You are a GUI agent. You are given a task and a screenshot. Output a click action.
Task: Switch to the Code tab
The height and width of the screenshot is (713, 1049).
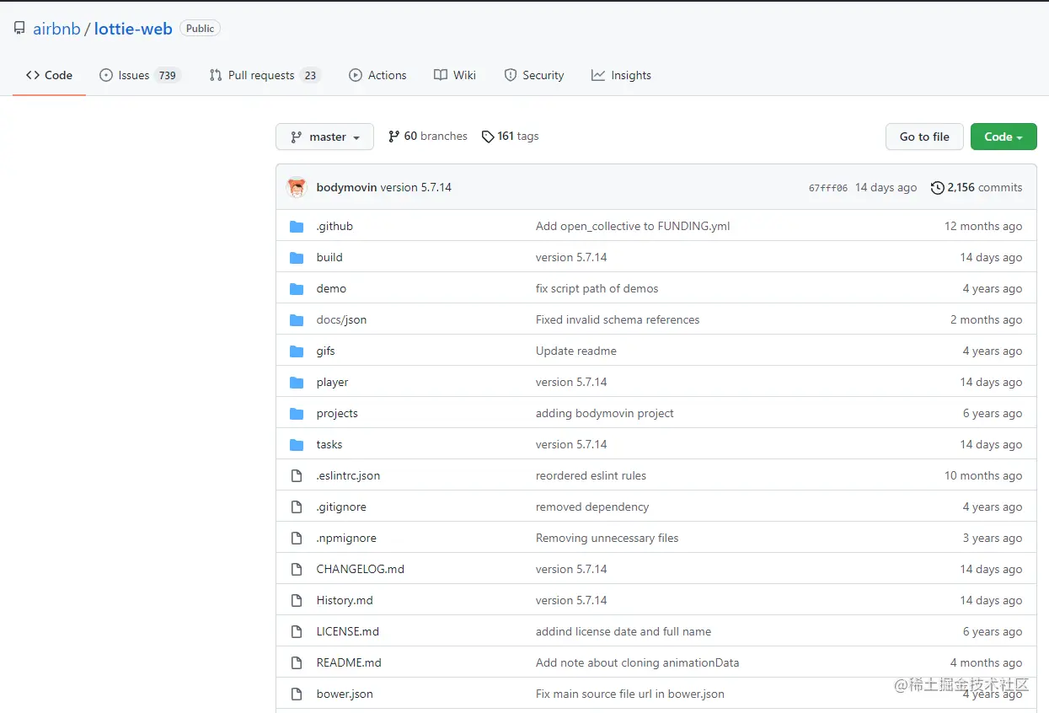(50, 75)
